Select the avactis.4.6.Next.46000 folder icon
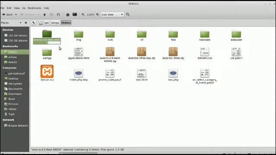The width and height of the screenshot is (276, 155). click(x=47, y=34)
